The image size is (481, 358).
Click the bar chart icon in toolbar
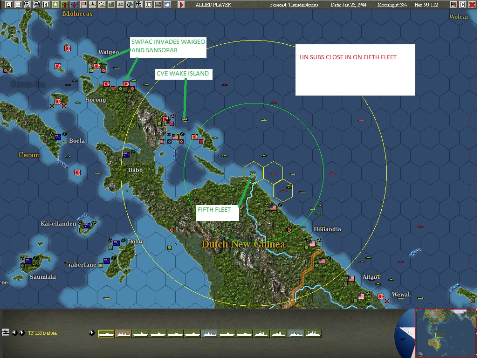111,5
